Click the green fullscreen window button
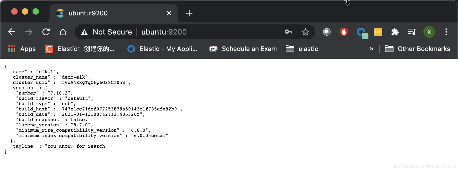 pyautogui.click(x=36, y=12)
